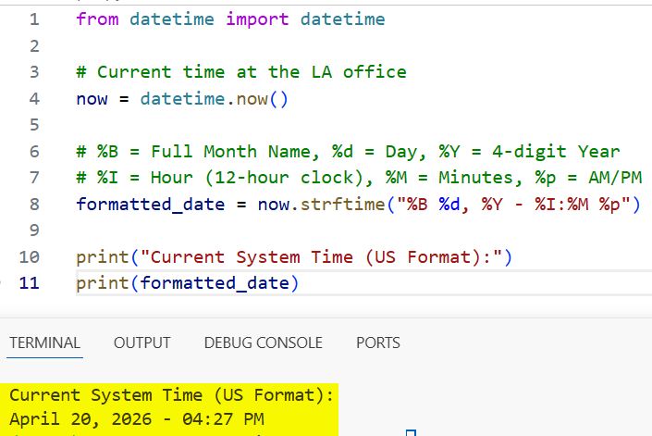Click 'print(formatted_date)' on line 11
This screenshot has width=652, height=436.
[x=188, y=283]
